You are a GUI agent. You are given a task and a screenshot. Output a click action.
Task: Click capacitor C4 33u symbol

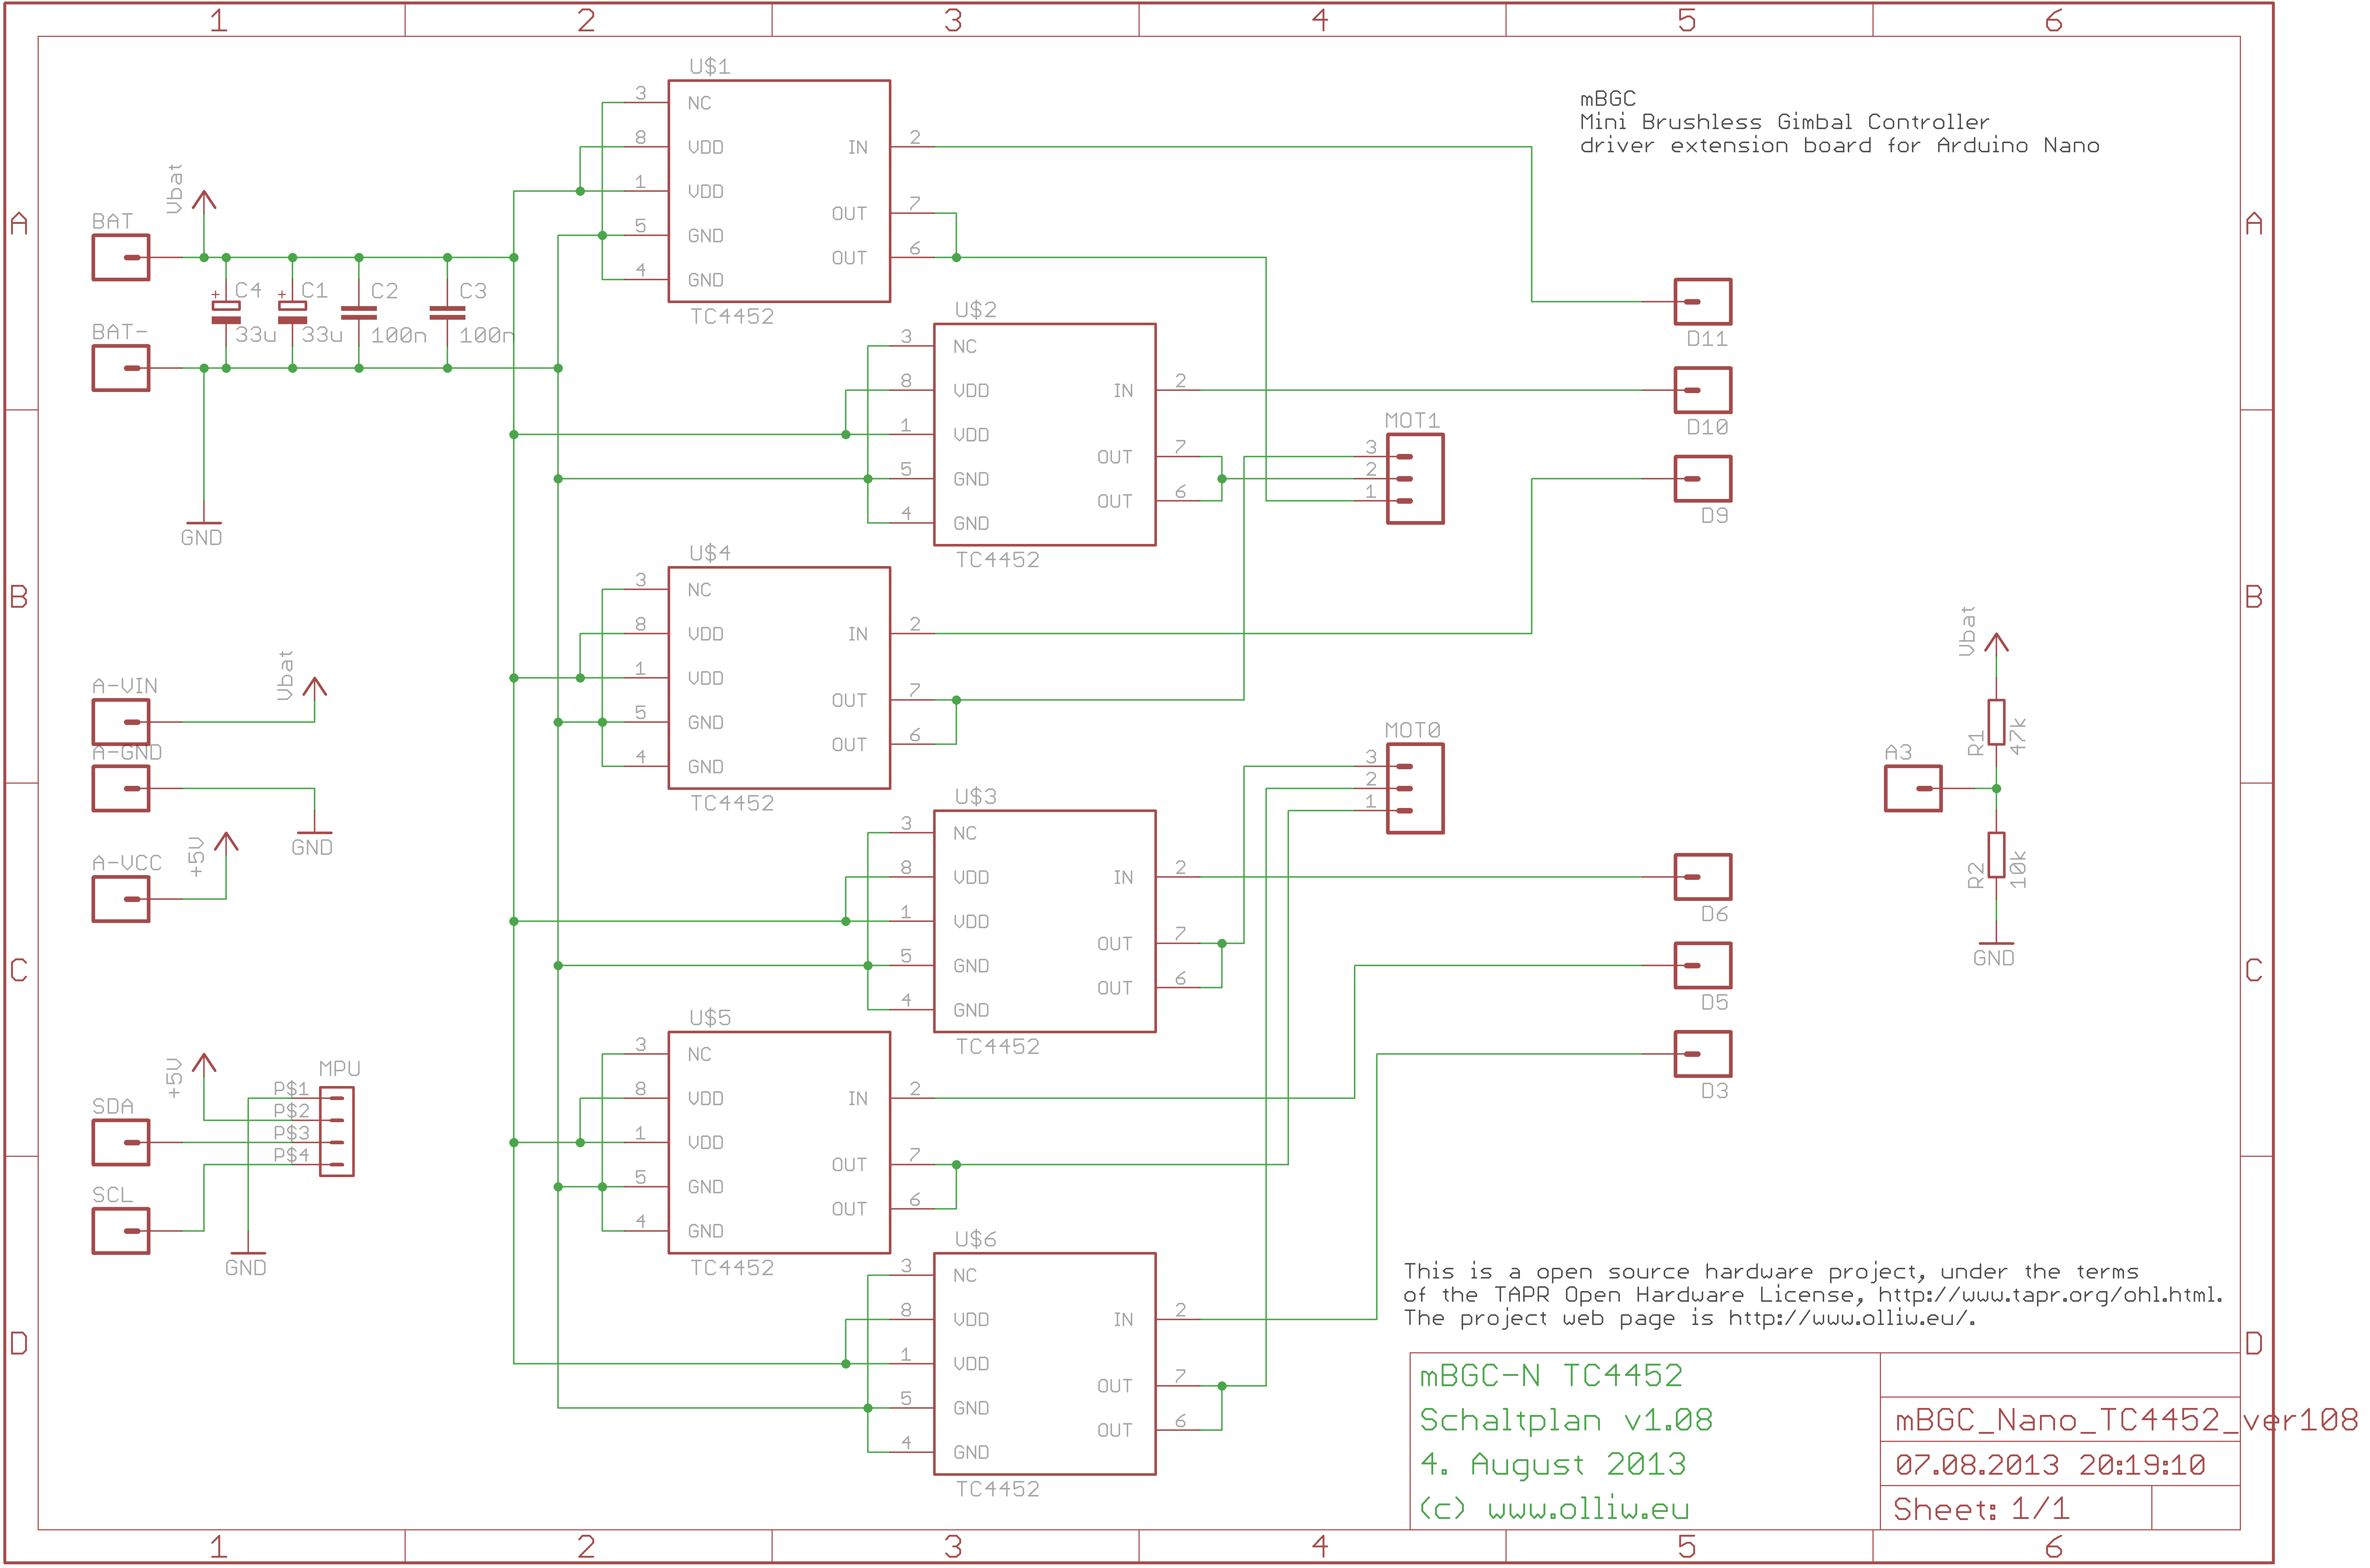point(226,312)
